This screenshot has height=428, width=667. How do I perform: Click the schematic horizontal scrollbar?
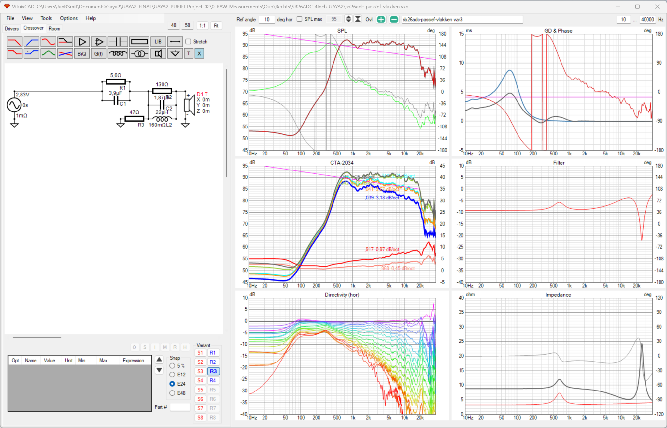37,337
